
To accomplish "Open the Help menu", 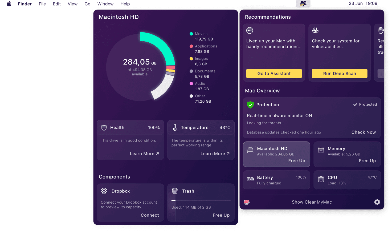I will point(125,4).
